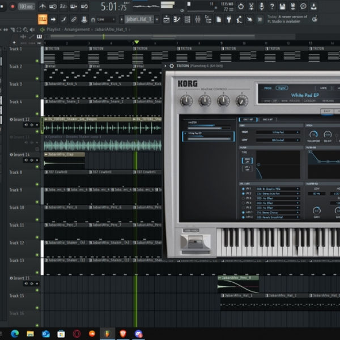Click the newer version of FL Studio notice
The width and height of the screenshot is (340, 340).
pos(287,19)
